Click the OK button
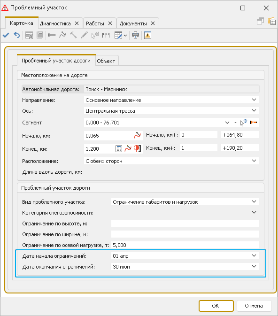This screenshot has height=316, width=278. (216, 306)
